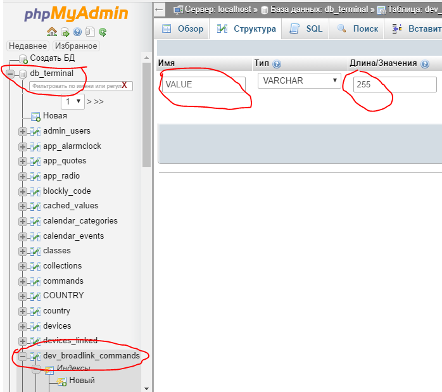Click the navigation scrollbar down arrow
Viewport: 442px width, 392px height.
click(146, 388)
